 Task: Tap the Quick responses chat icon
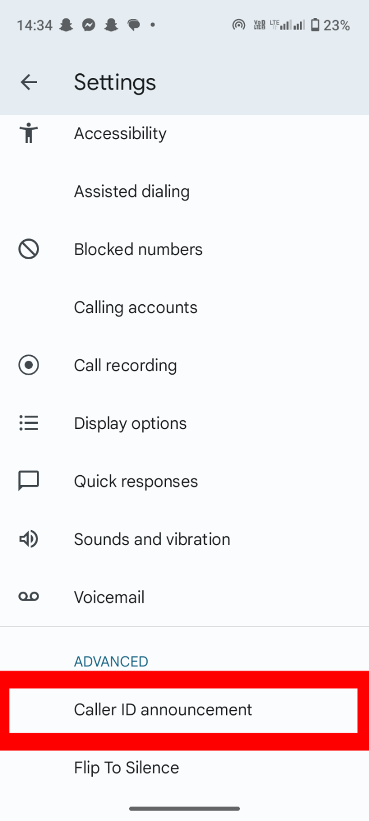[x=28, y=481]
